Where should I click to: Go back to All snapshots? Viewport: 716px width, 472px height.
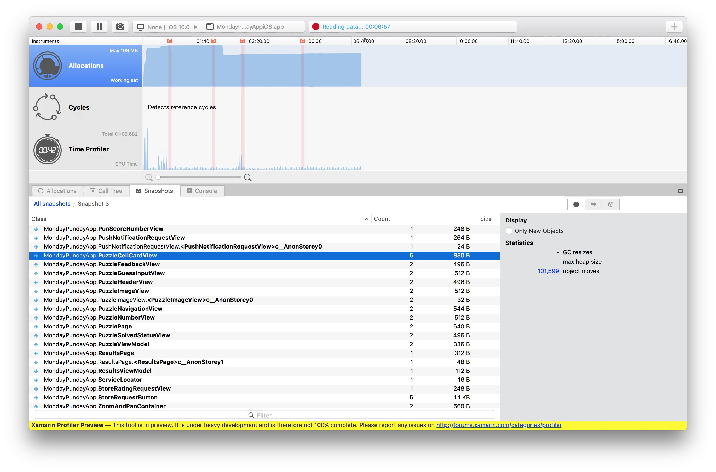coord(52,204)
